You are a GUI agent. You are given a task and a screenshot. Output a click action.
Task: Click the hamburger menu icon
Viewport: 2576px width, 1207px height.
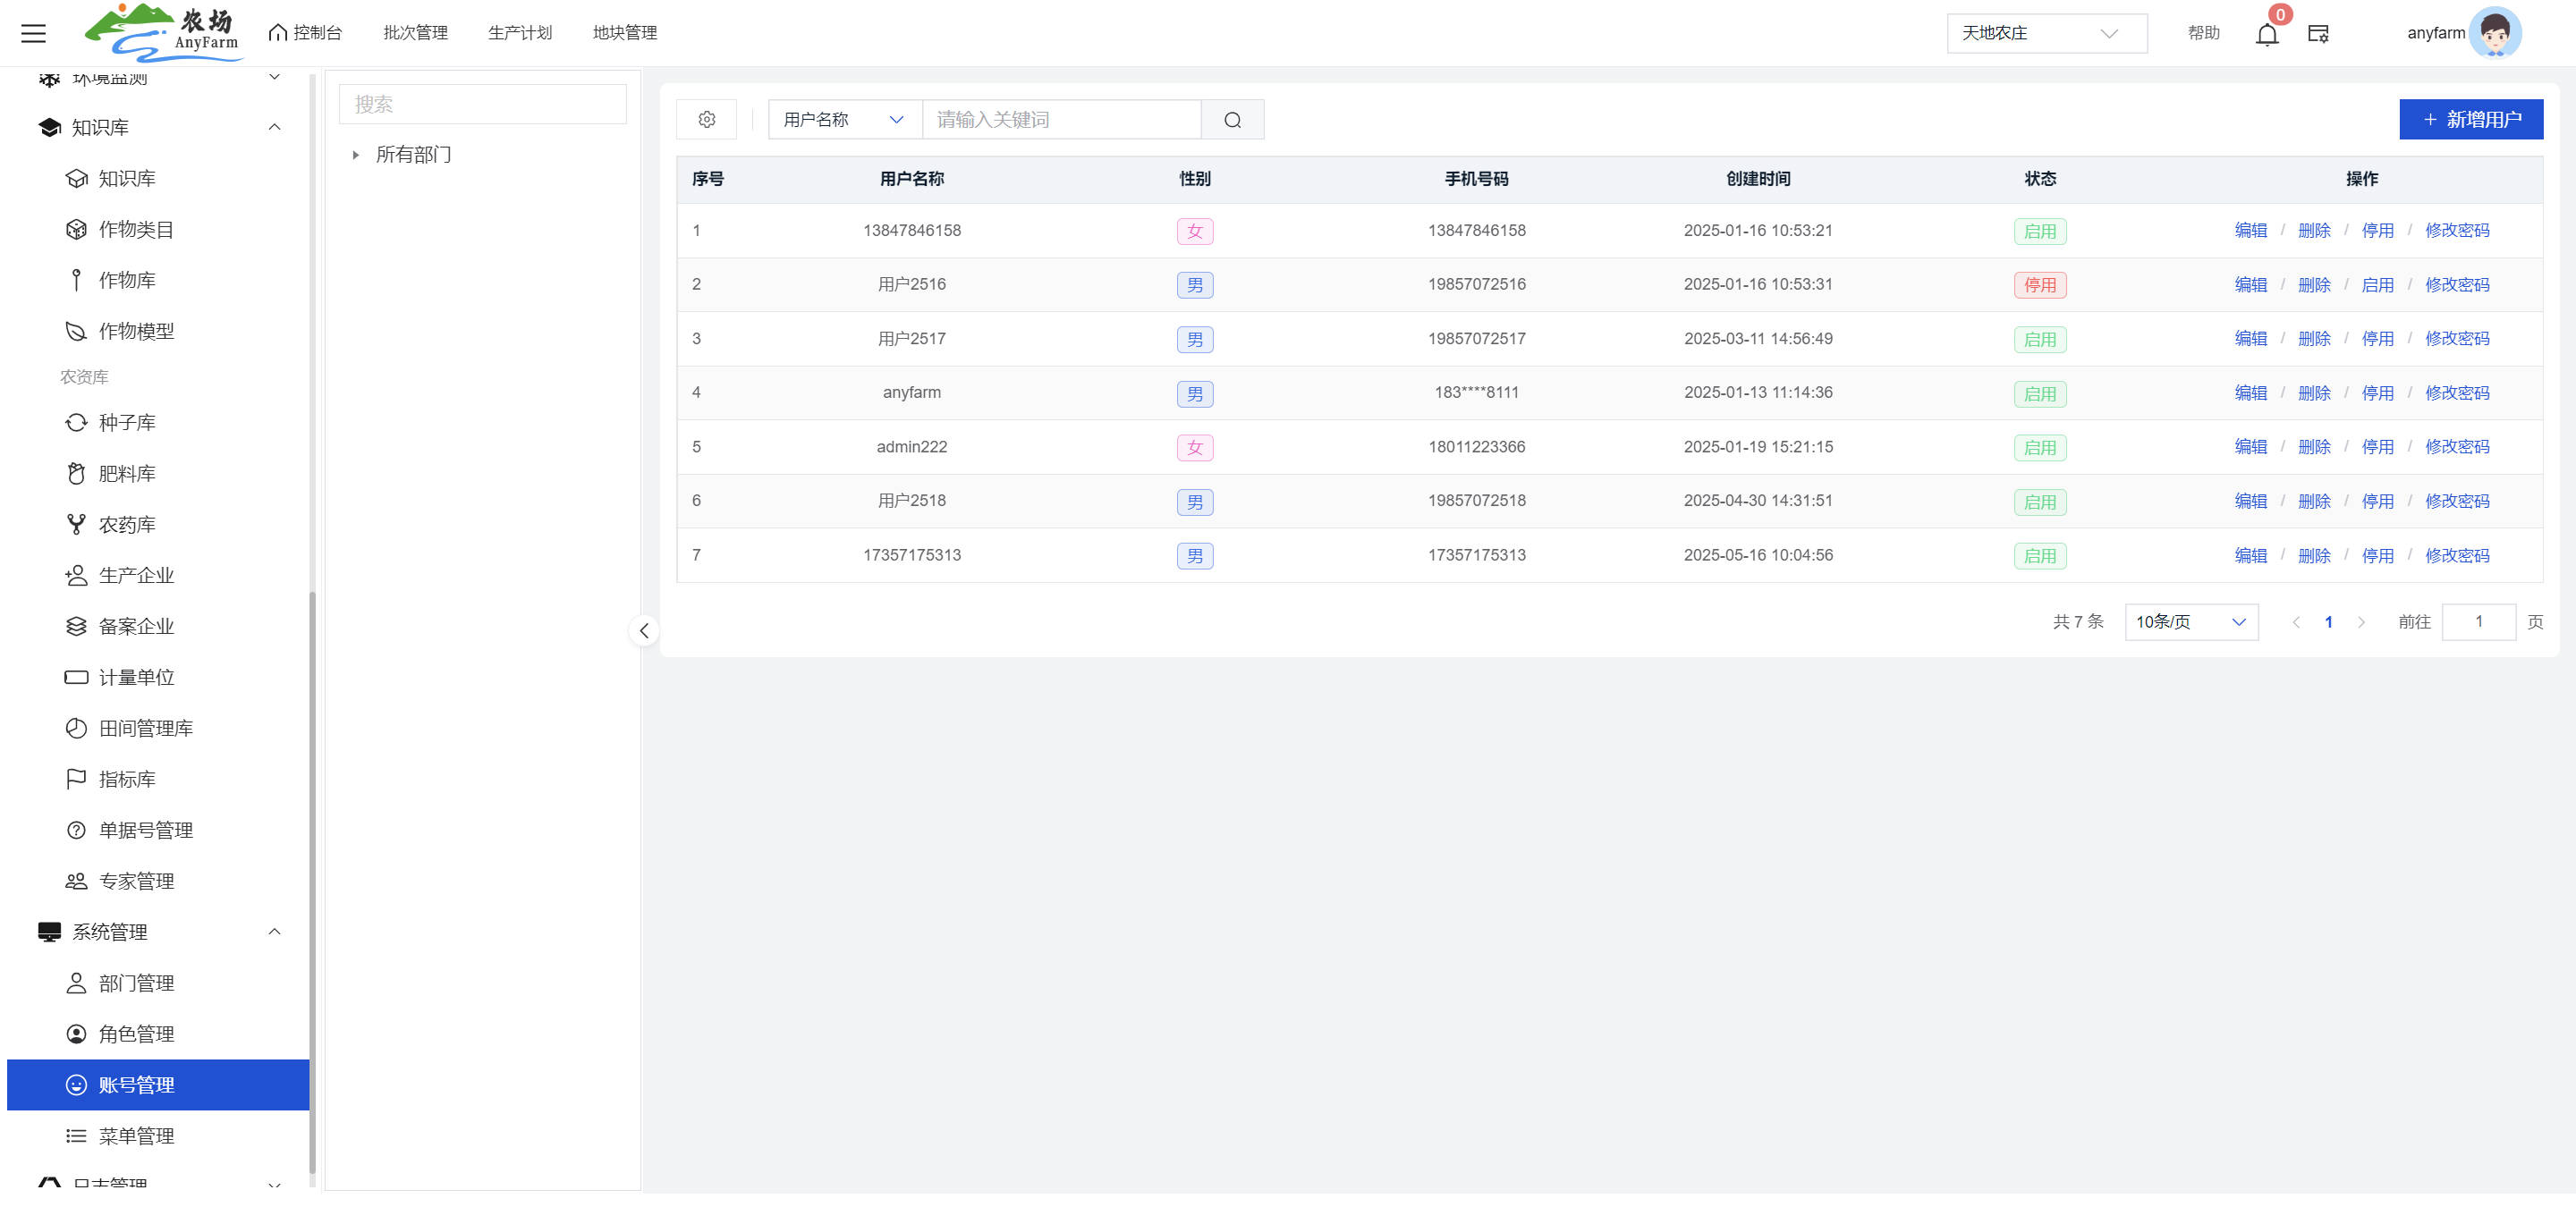tap(33, 33)
